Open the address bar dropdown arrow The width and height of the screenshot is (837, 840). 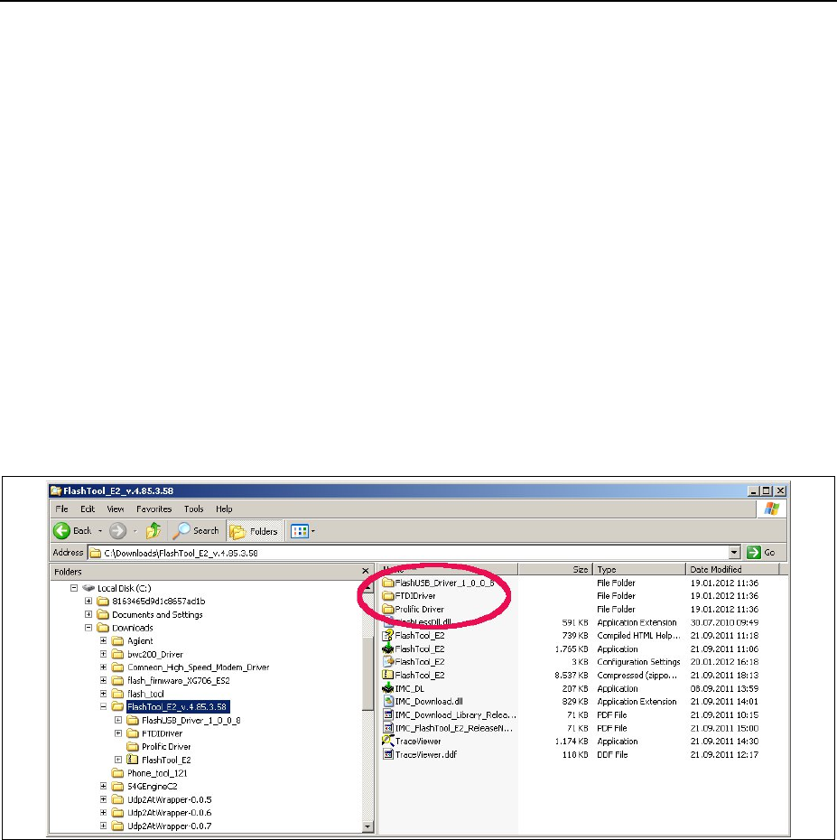coord(734,552)
